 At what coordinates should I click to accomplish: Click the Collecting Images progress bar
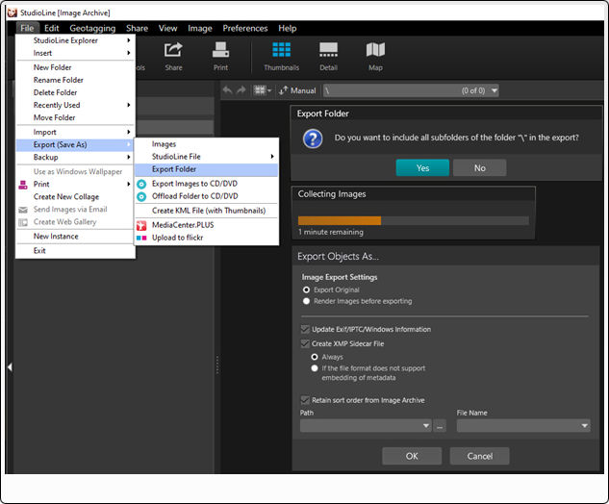click(x=413, y=220)
